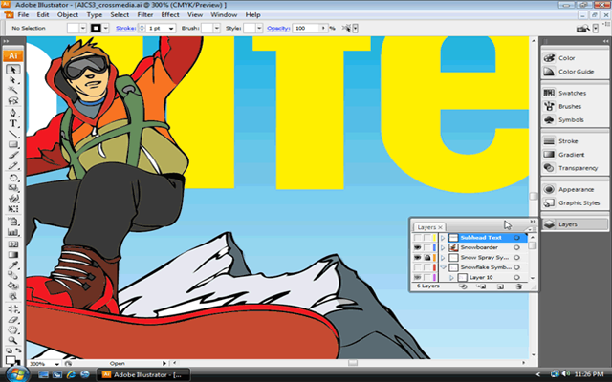Expand the Snow Spray layer triangle
The width and height of the screenshot is (612, 382).
[443, 258]
